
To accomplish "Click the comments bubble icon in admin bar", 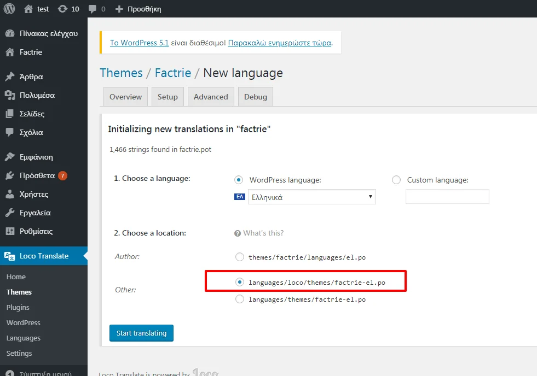I will click(93, 9).
